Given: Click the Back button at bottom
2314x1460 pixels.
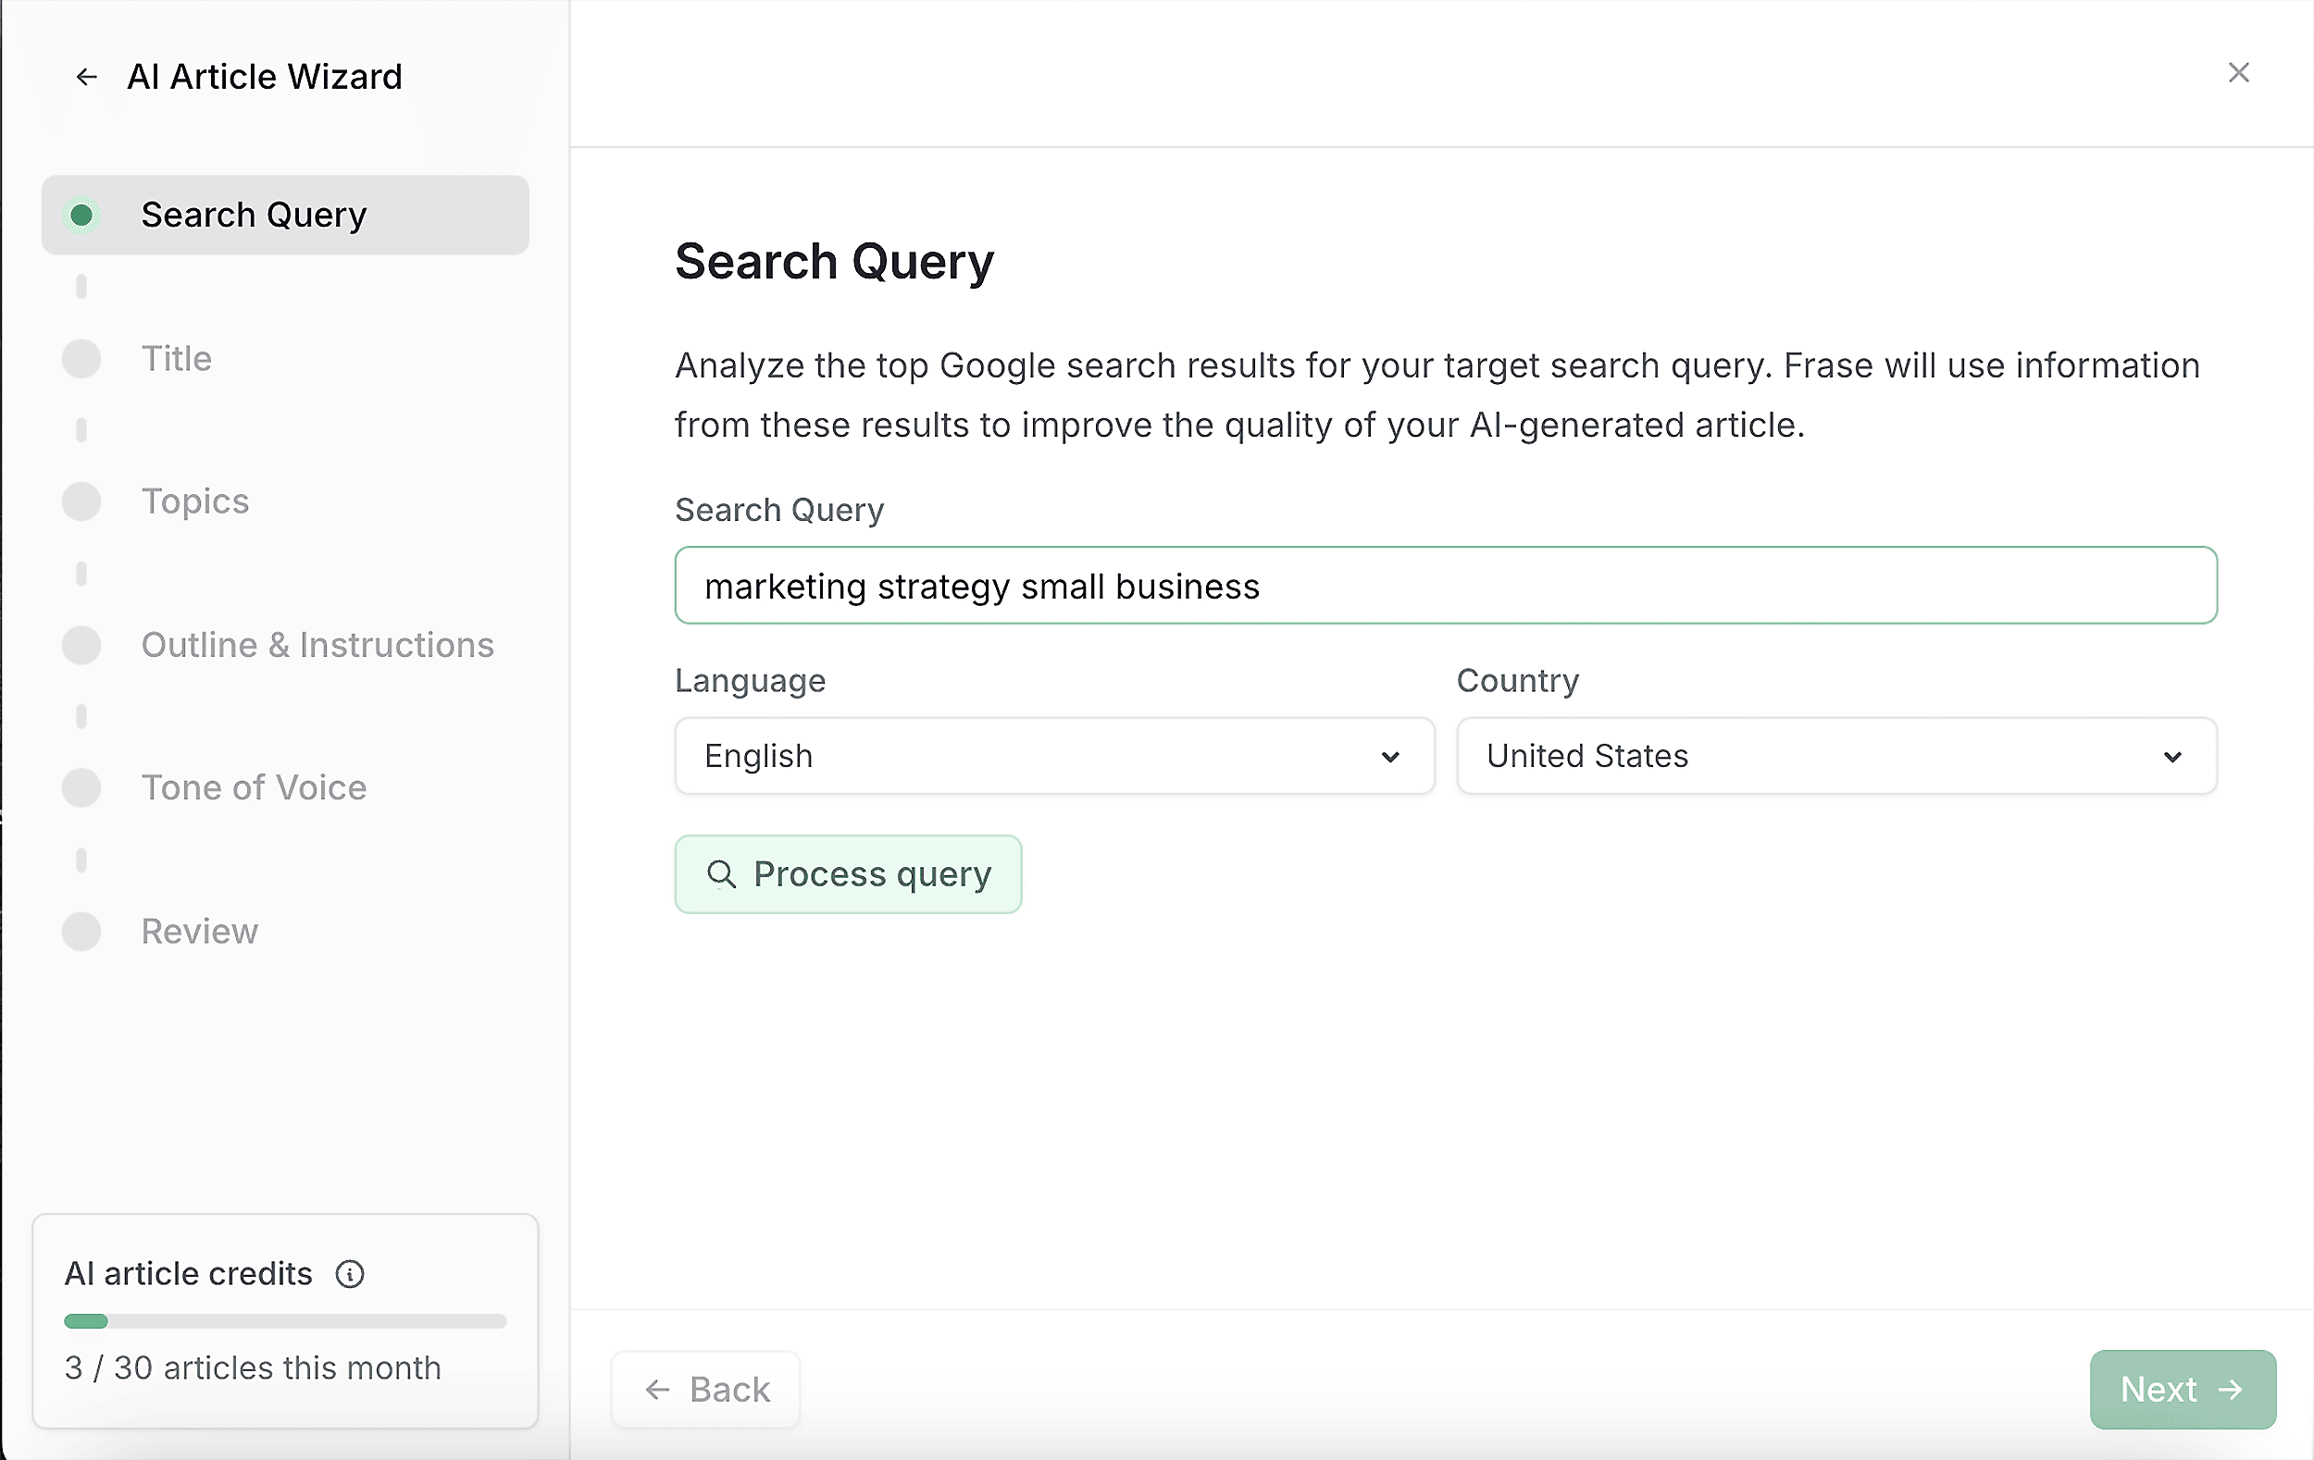Looking at the screenshot, I should [x=706, y=1390].
